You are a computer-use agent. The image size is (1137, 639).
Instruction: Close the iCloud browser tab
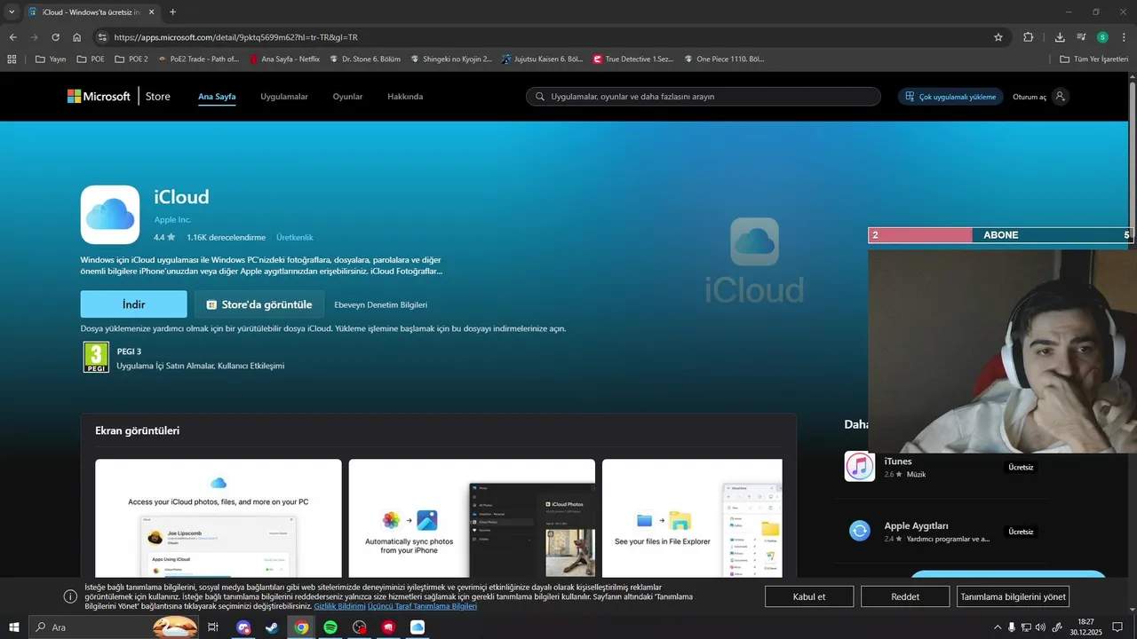click(151, 12)
